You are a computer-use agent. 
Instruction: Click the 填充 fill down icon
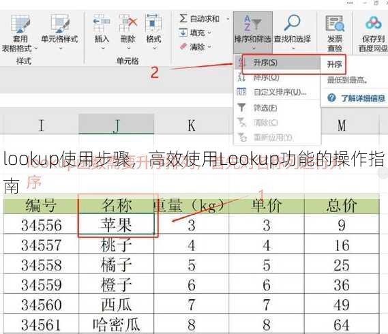pos(183,33)
